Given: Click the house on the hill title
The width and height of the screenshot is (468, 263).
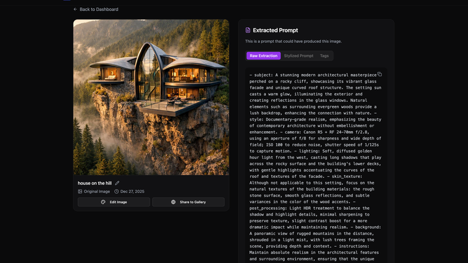Looking at the screenshot, I should tap(95, 183).
